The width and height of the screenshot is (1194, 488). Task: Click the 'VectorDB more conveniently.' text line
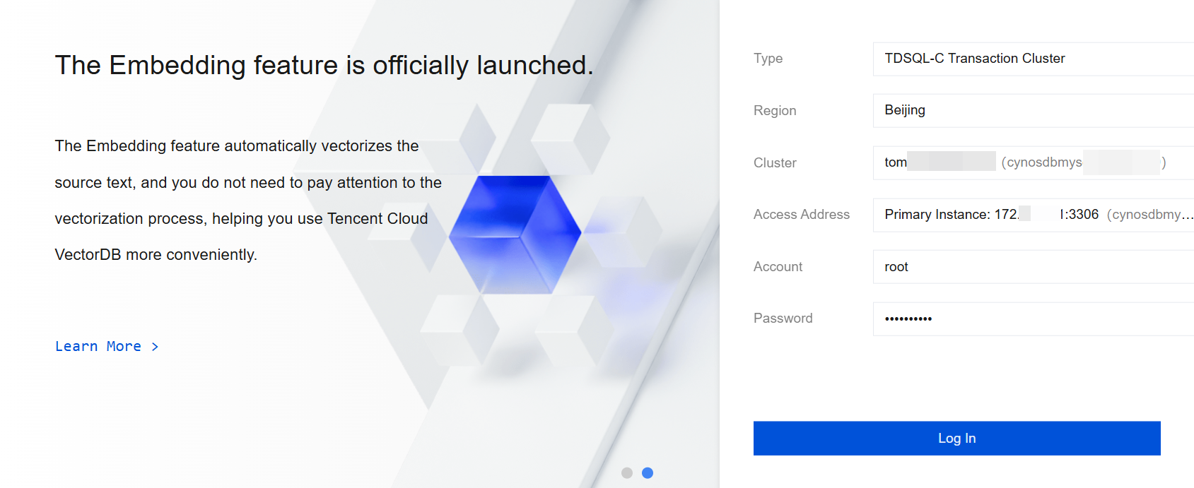point(156,255)
